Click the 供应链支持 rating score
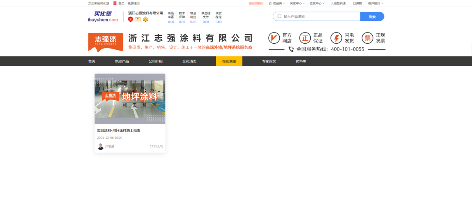 [206, 22]
